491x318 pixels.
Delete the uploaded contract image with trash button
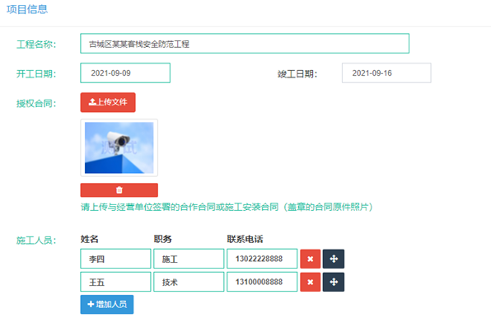click(119, 190)
